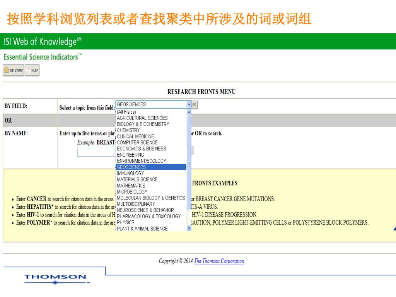This screenshot has width=396, height=297.
Task: Choose AGRICULTURAL SCIENCES from the list
Action: click(151, 118)
